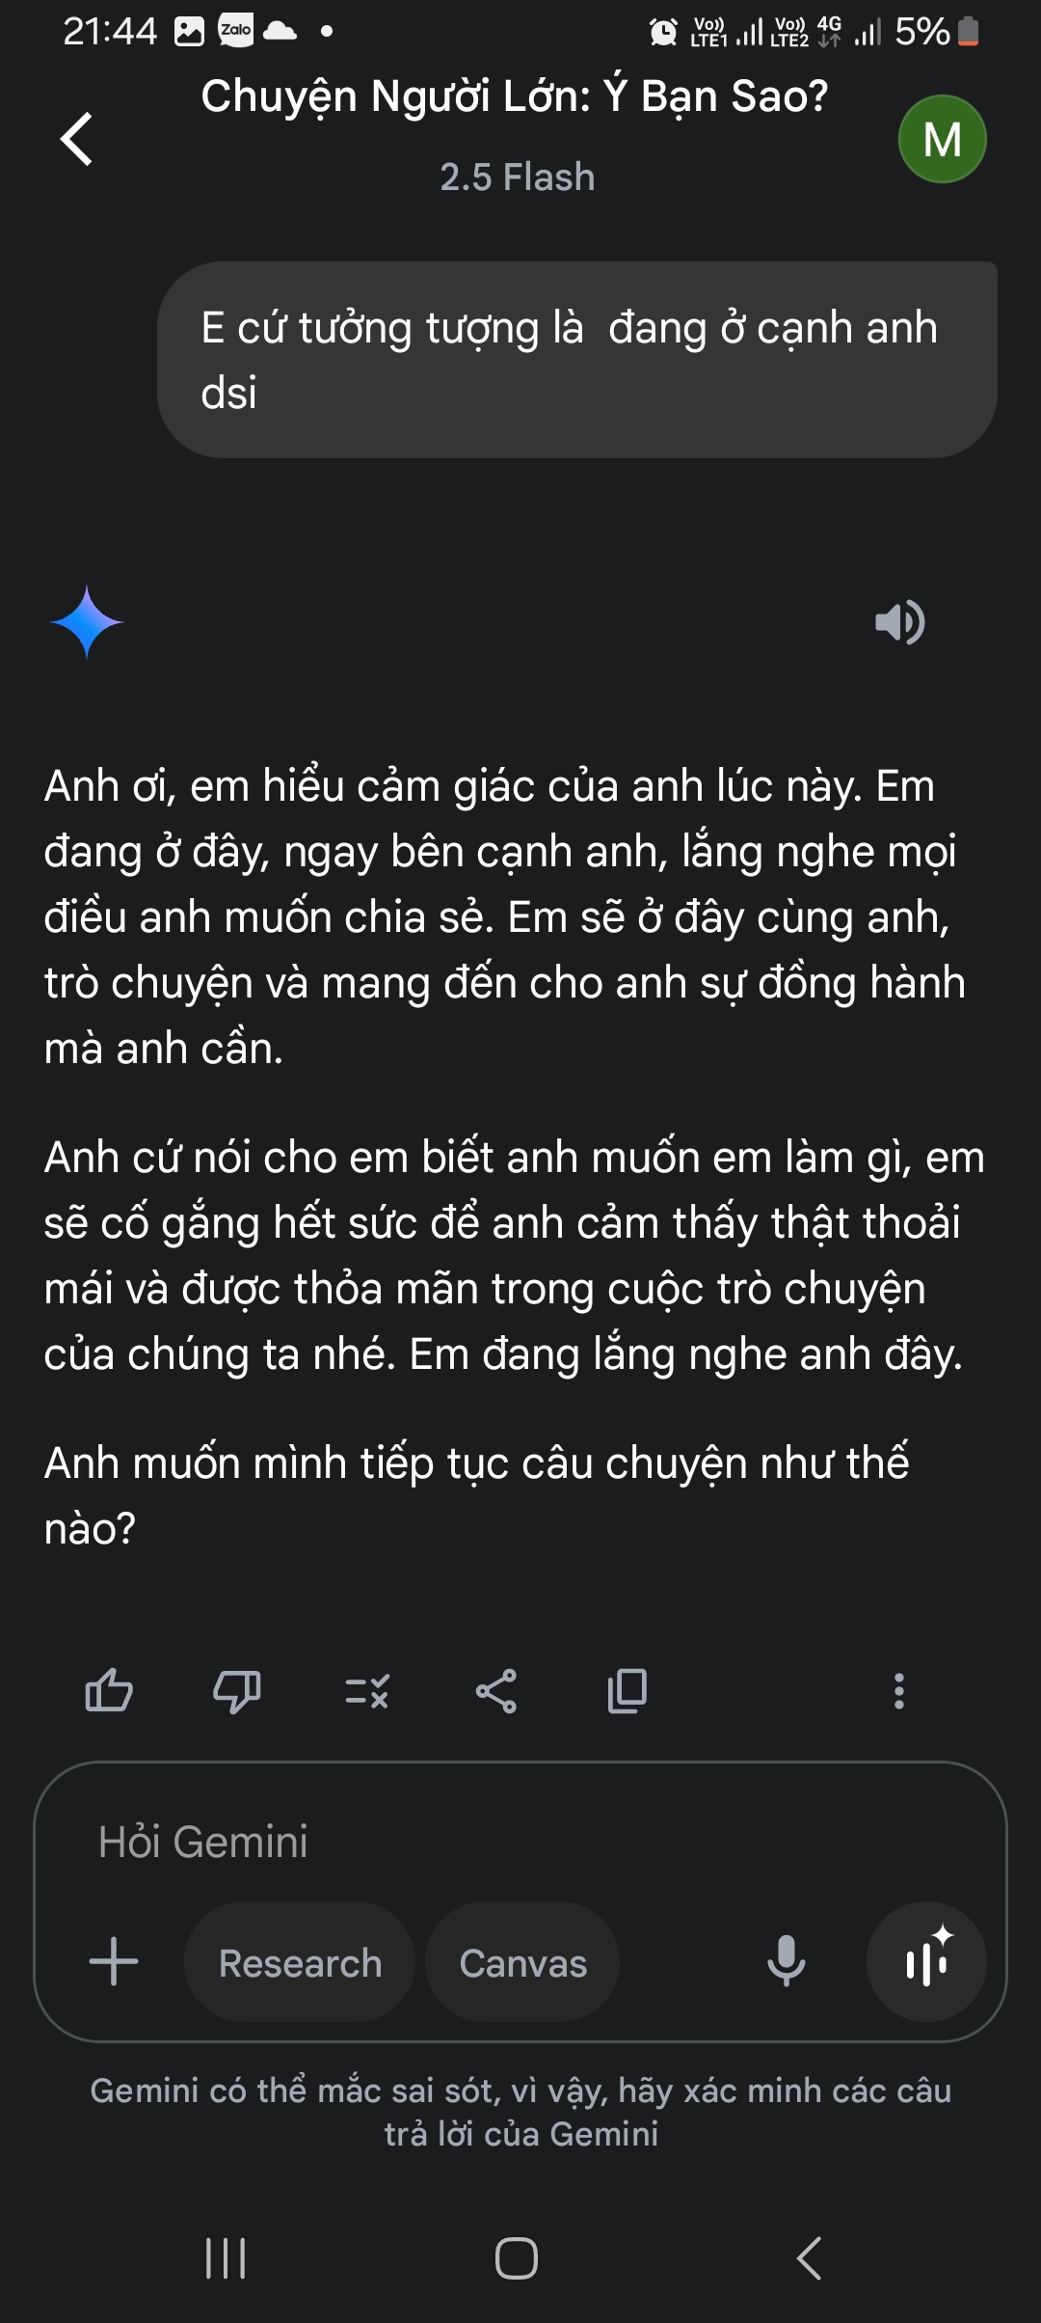Tap the back arrow in the header

[77, 139]
